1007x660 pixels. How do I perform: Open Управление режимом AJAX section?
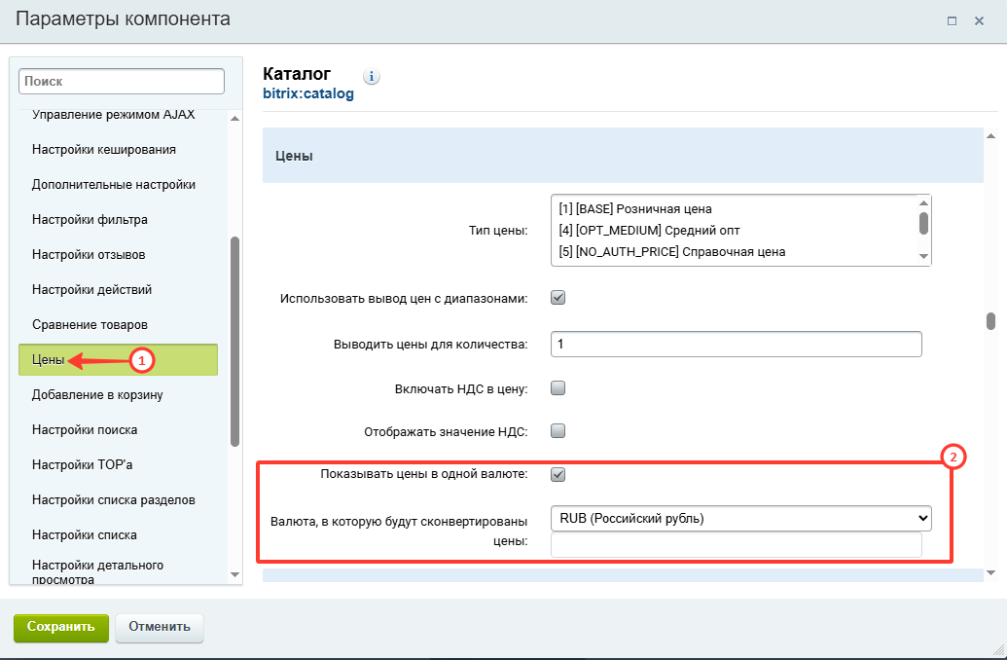(114, 115)
